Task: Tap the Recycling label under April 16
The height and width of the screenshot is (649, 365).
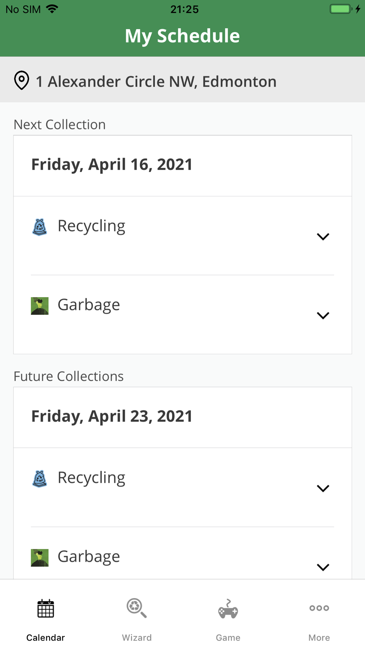Action: (91, 226)
